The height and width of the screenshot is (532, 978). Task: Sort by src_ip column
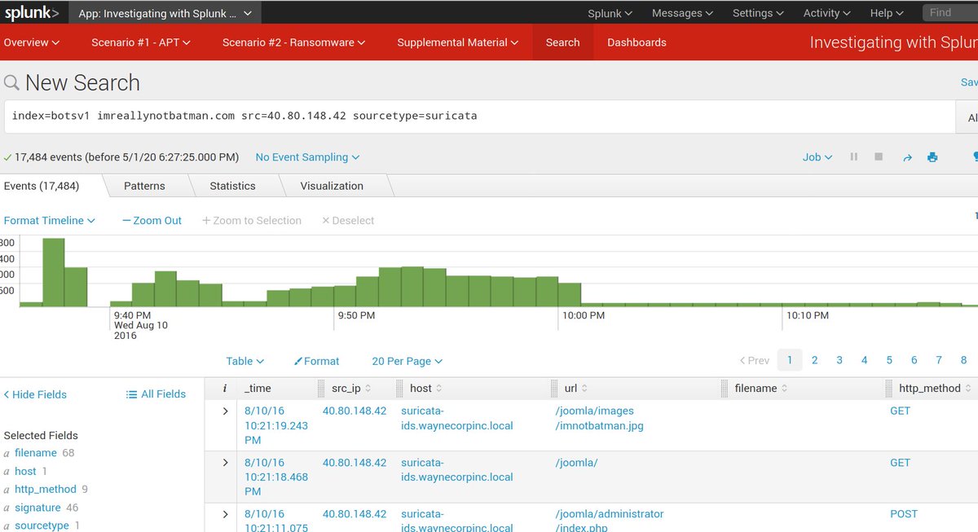tap(352, 389)
